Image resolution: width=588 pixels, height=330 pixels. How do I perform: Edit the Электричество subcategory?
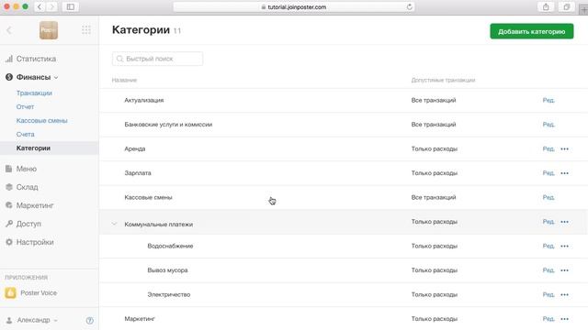point(548,295)
